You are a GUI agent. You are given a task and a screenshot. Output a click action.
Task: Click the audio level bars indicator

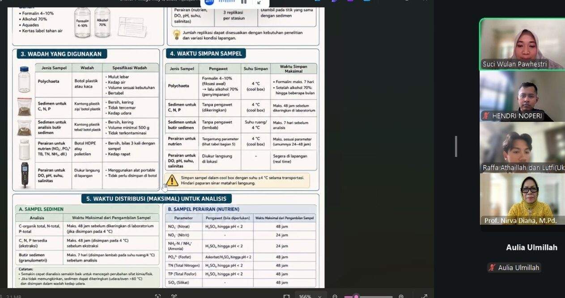point(227,2)
